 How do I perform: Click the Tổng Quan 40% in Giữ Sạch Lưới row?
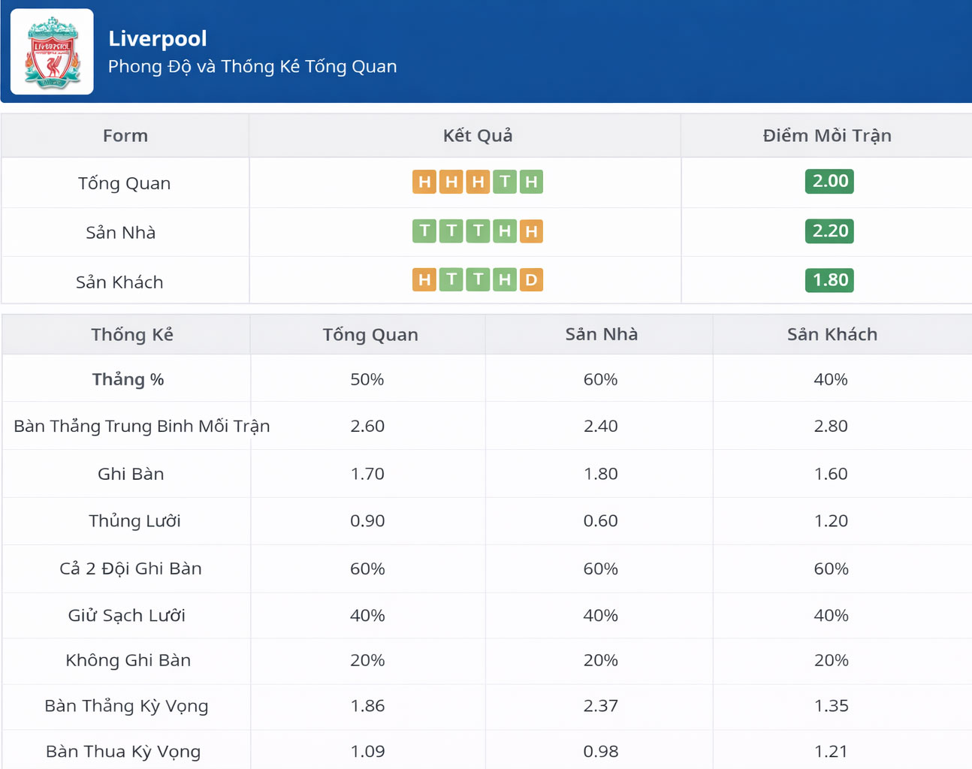click(367, 616)
